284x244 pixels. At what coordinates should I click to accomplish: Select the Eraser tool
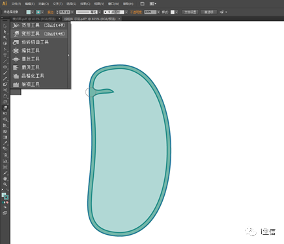[5, 85]
